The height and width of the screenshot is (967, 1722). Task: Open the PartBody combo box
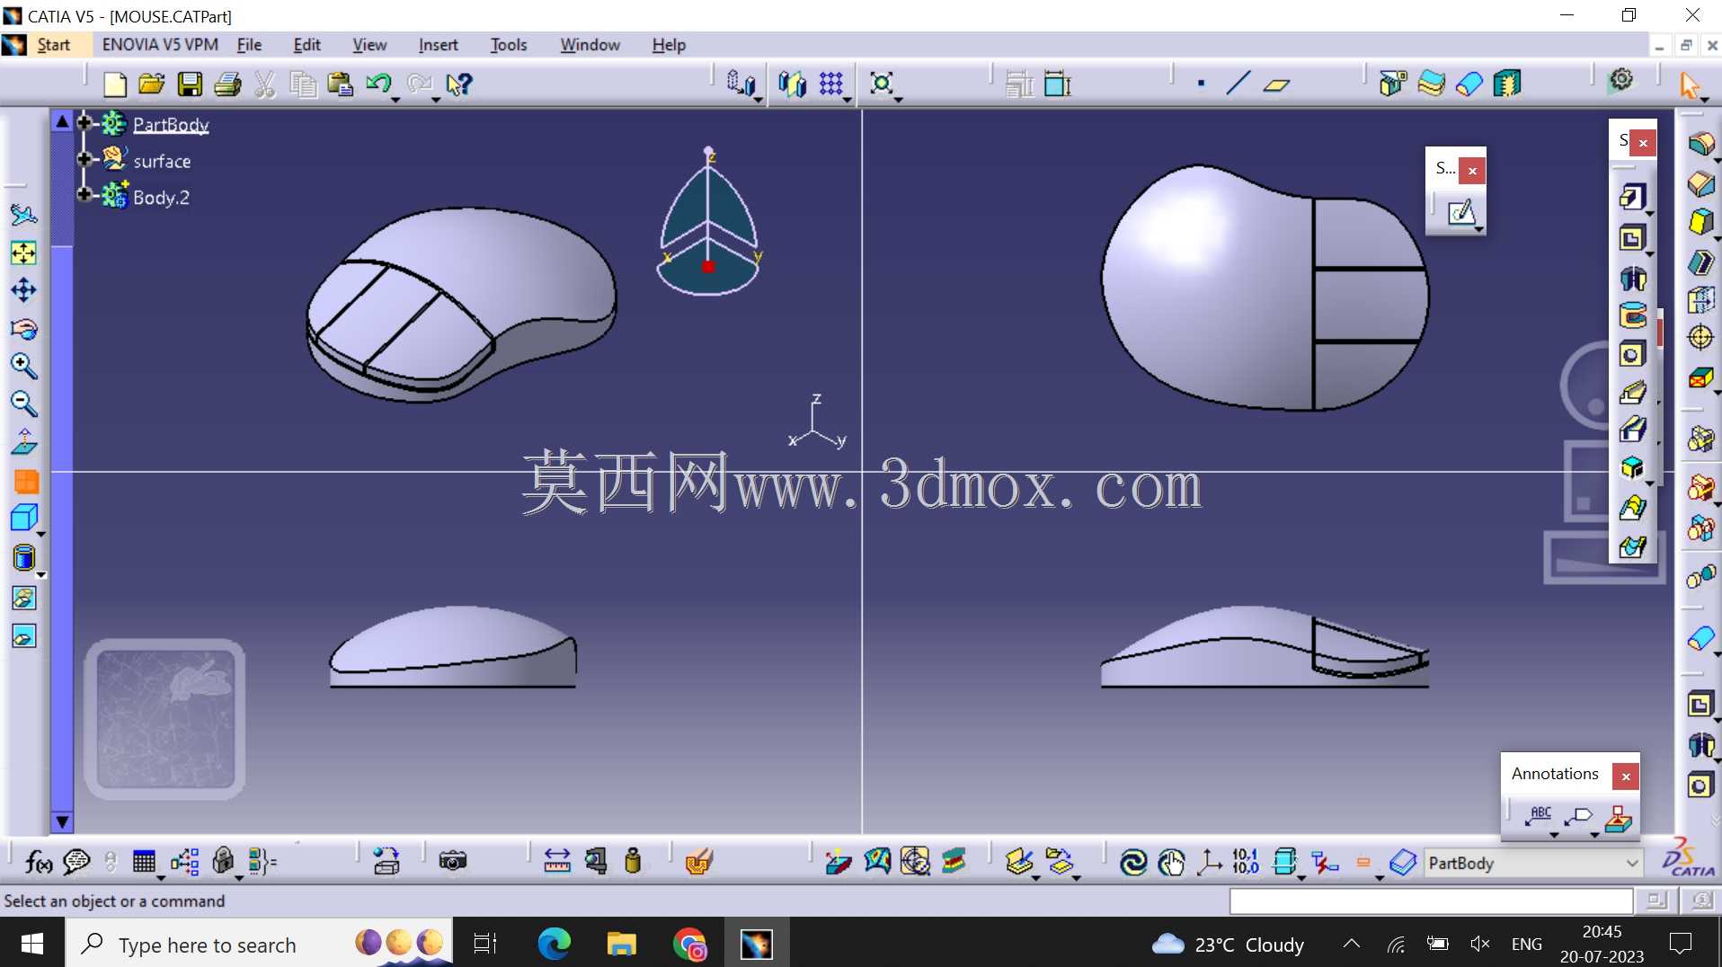tap(1533, 863)
